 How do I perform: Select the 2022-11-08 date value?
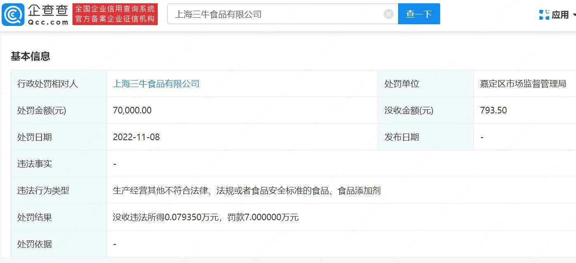pyautogui.click(x=136, y=137)
